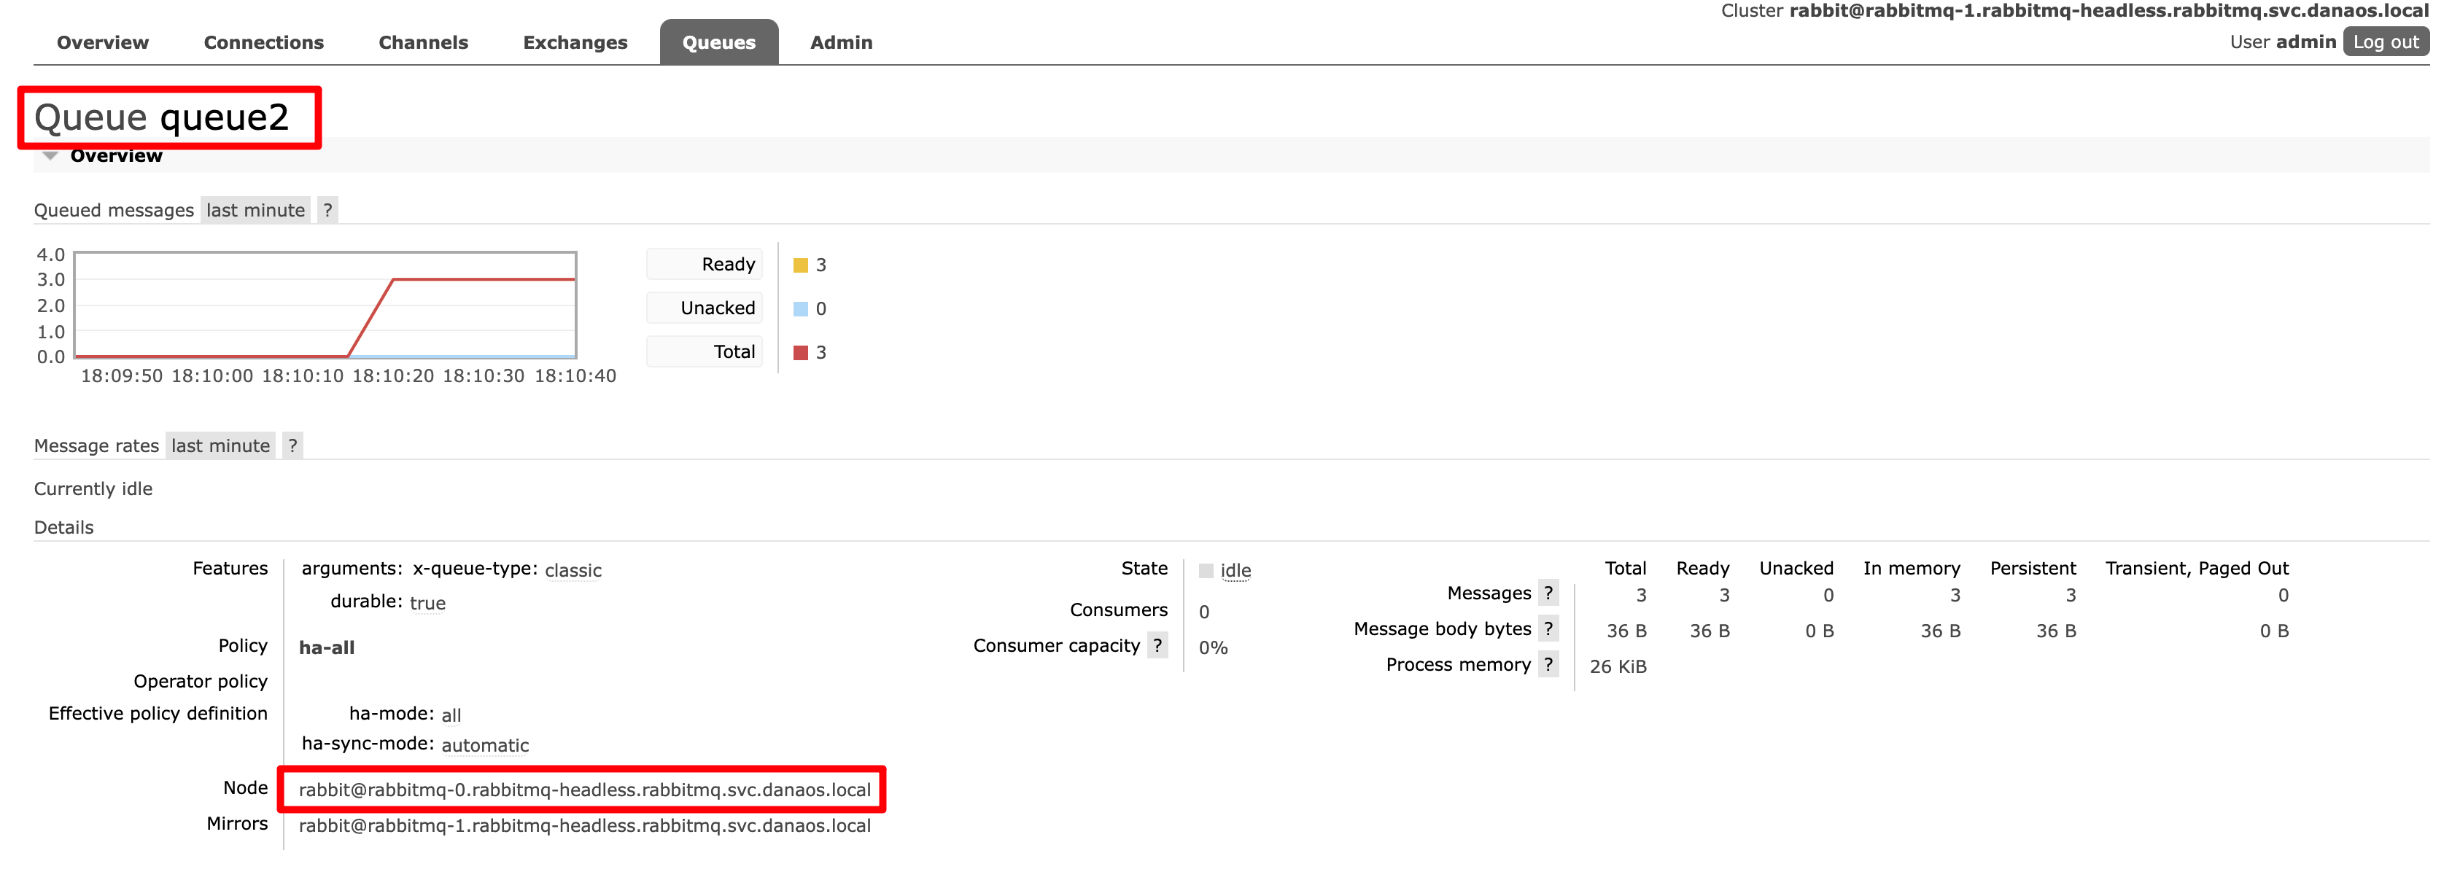The image size is (2452, 872).
Task: Collapse the Overview section triangle
Action: [50, 156]
